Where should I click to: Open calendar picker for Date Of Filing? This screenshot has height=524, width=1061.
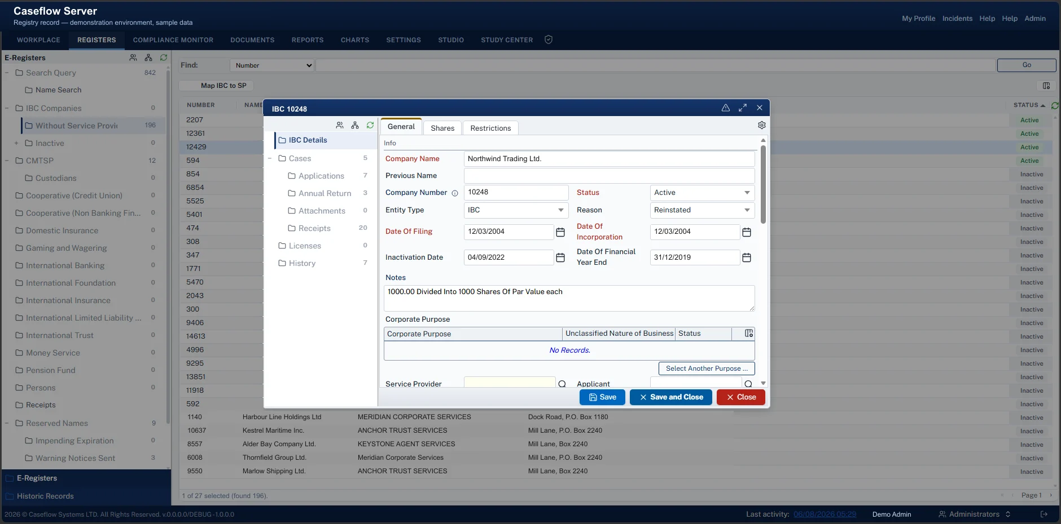[560, 232]
